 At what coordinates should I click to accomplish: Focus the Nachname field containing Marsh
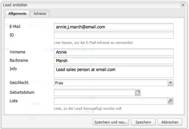point(114,60)
